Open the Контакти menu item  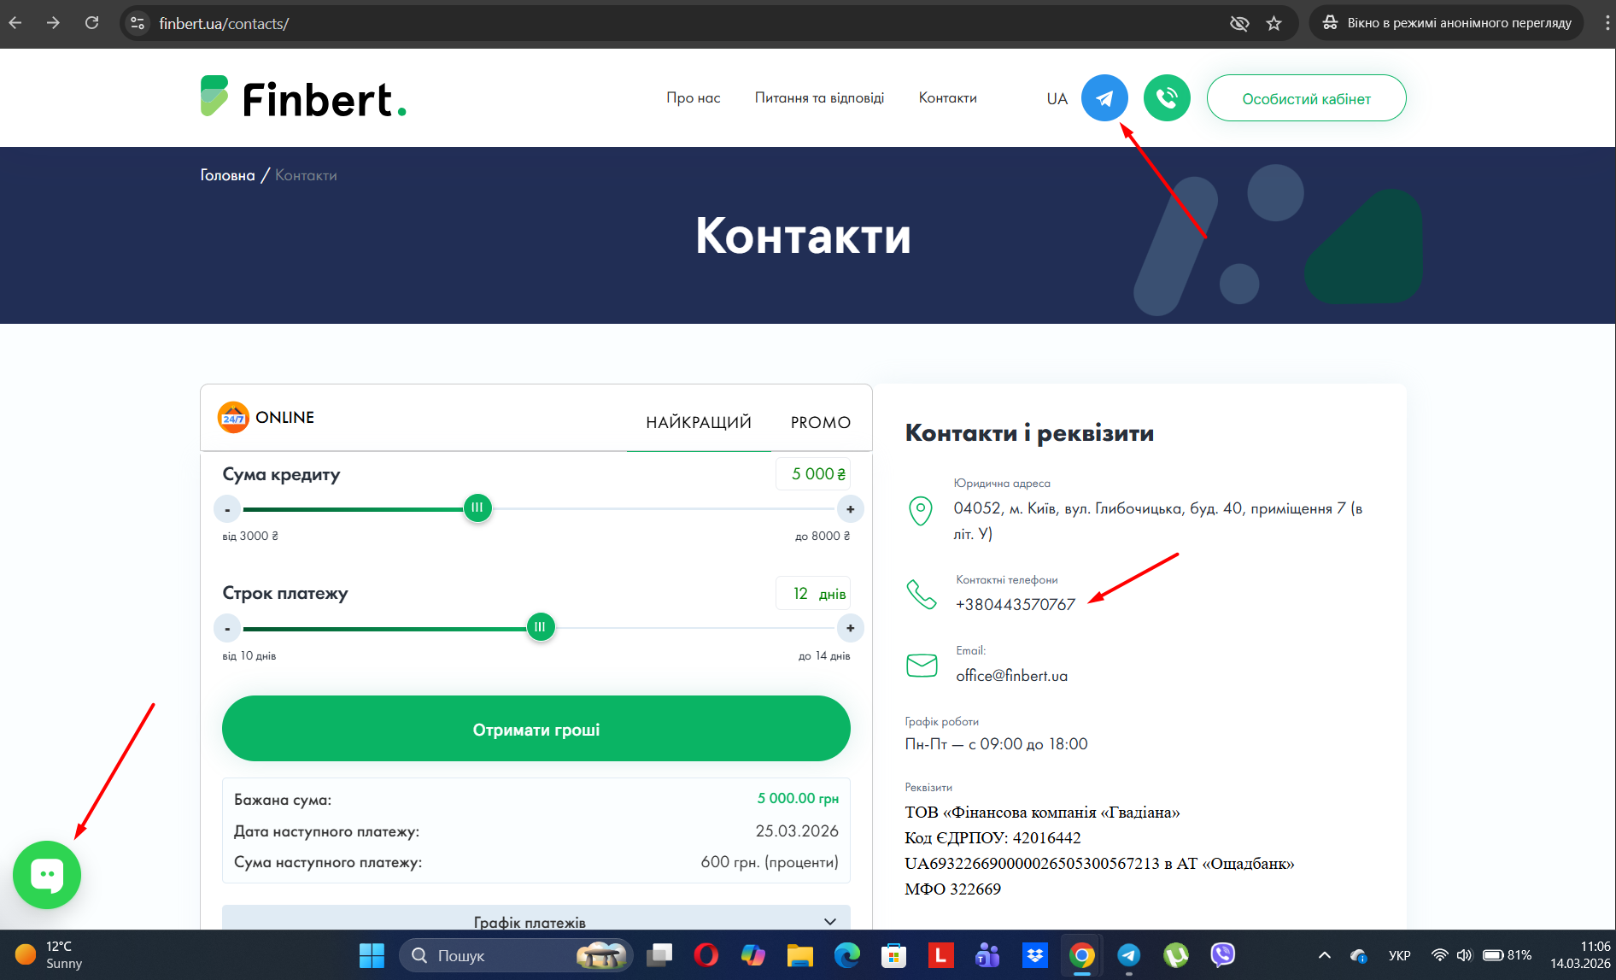point(947,98)
